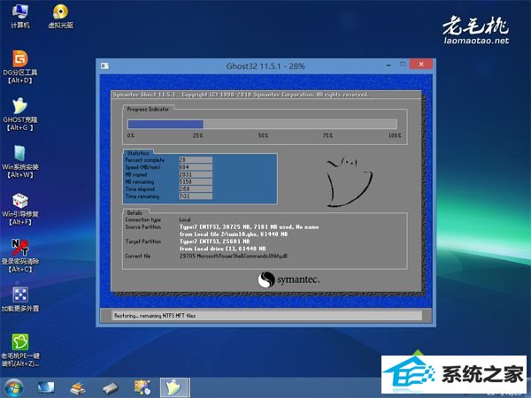Launch 老毛桃PE一键装机 installer icon
The image size is (531, 398).
pos(20,350)
